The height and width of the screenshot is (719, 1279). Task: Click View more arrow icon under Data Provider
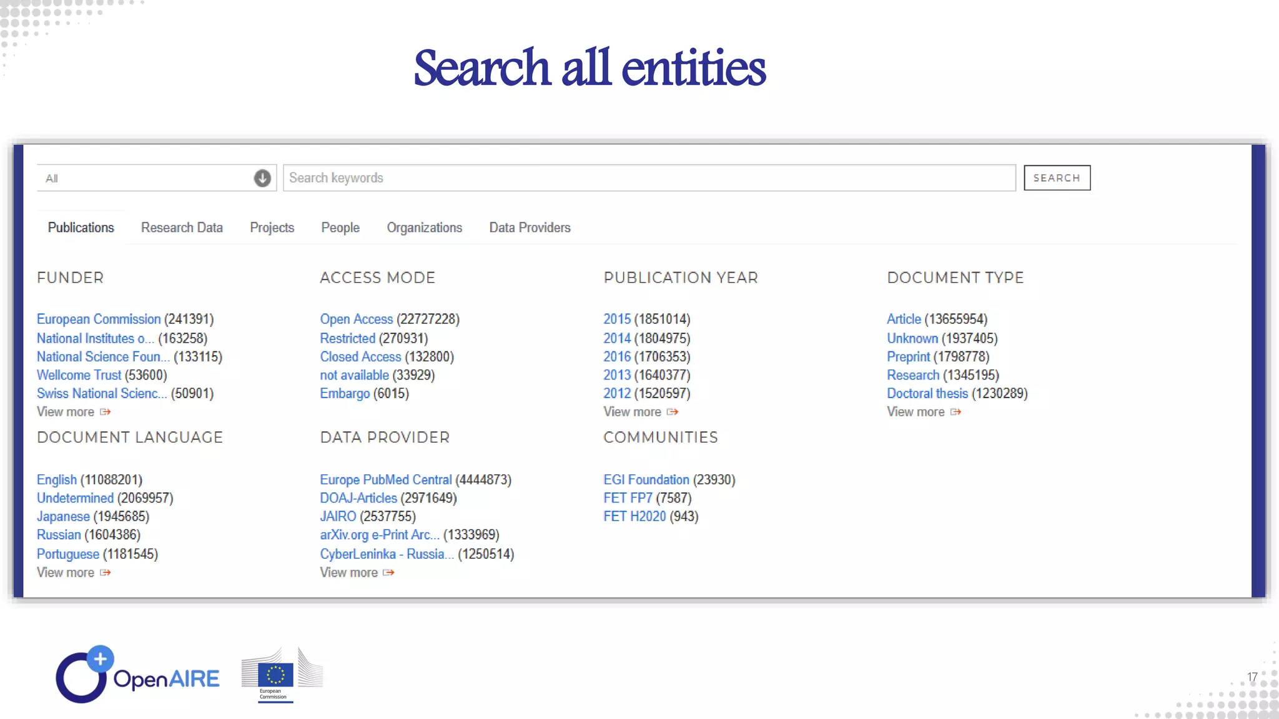pos(389,572)
